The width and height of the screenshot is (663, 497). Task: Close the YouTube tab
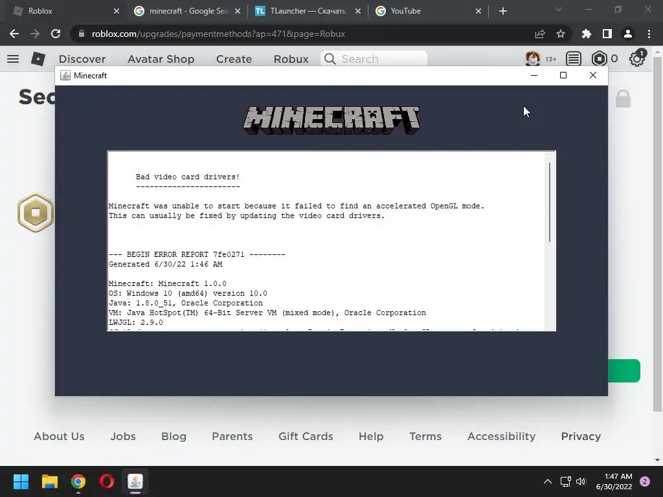point(478,11)
